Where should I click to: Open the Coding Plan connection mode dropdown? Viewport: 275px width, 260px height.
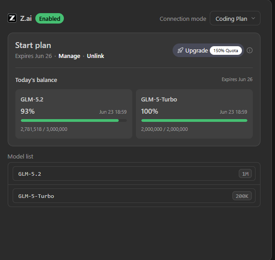coord(235,18)
